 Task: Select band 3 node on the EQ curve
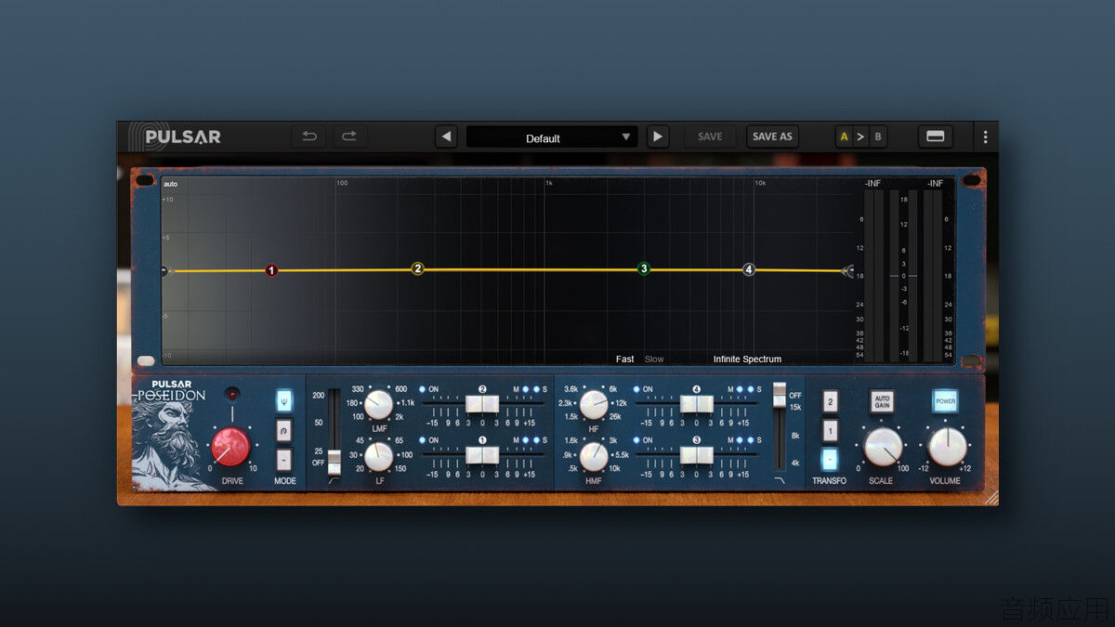(x=643, y=269)
